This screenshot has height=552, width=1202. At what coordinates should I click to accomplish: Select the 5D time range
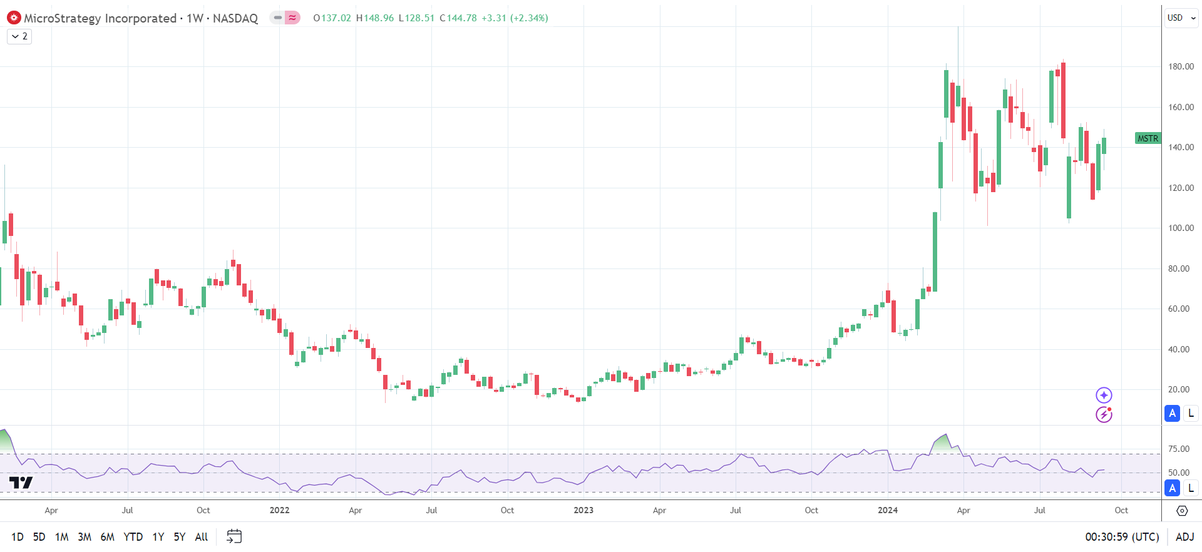pyautogui.click(x=39, y=537)
